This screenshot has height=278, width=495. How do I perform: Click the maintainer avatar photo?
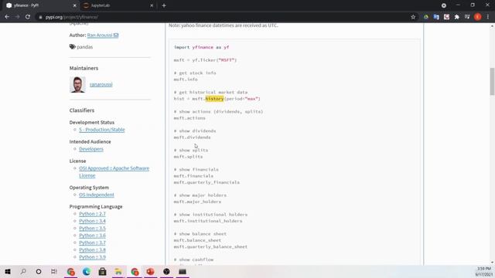(x=77, y=84)
